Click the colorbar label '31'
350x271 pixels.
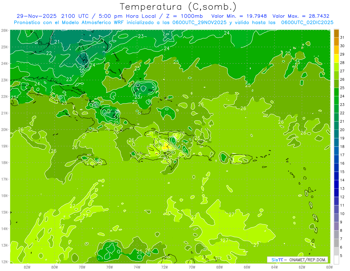pyautogui.click(x=342, y=37)
